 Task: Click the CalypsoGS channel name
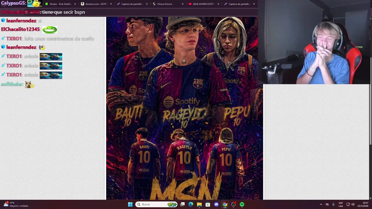pyautogui.click(x=13, y=3)
